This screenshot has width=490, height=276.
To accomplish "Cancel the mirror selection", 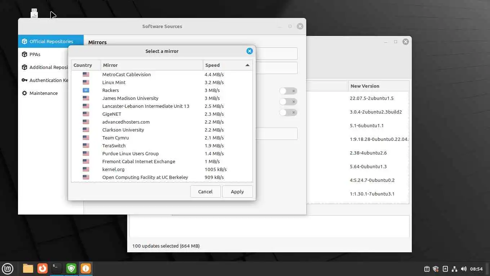I will point(205,192).
